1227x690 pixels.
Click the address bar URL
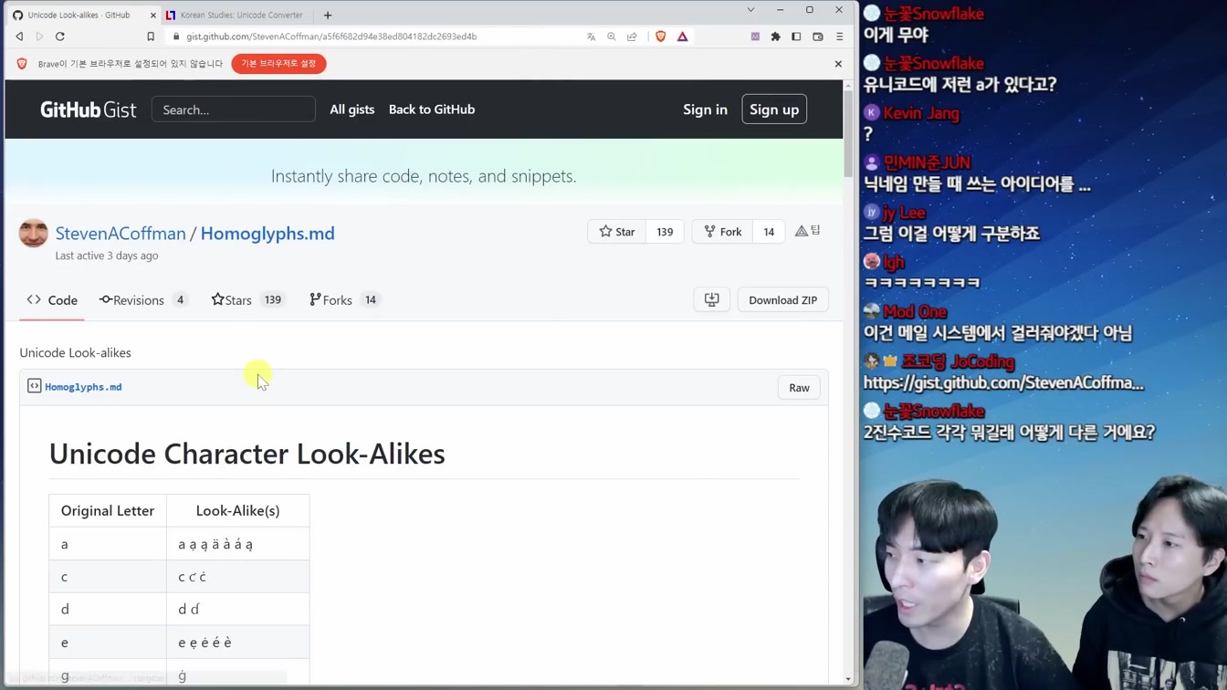coord(331,37)
